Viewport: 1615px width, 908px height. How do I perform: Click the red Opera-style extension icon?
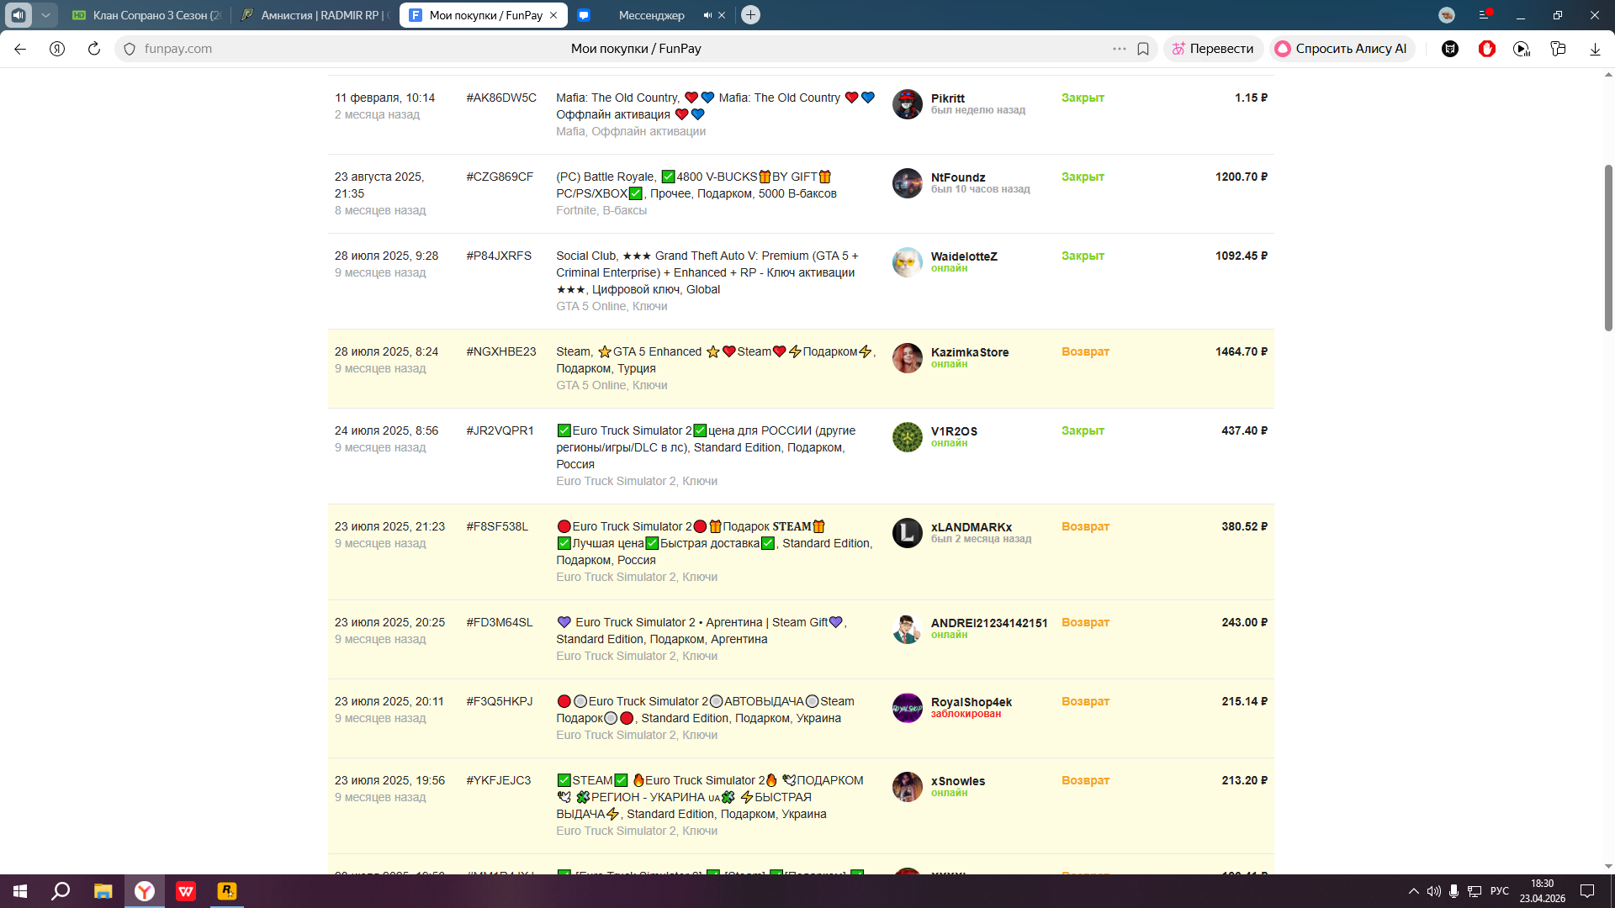(x=1487, y=49)
